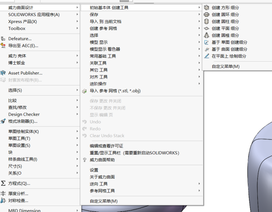Expand the SOLIDWORKS 应用程序(A) submenu arrow
Image resolution: width=272 pixels, height=212 pixels.
tap(77, 14)
